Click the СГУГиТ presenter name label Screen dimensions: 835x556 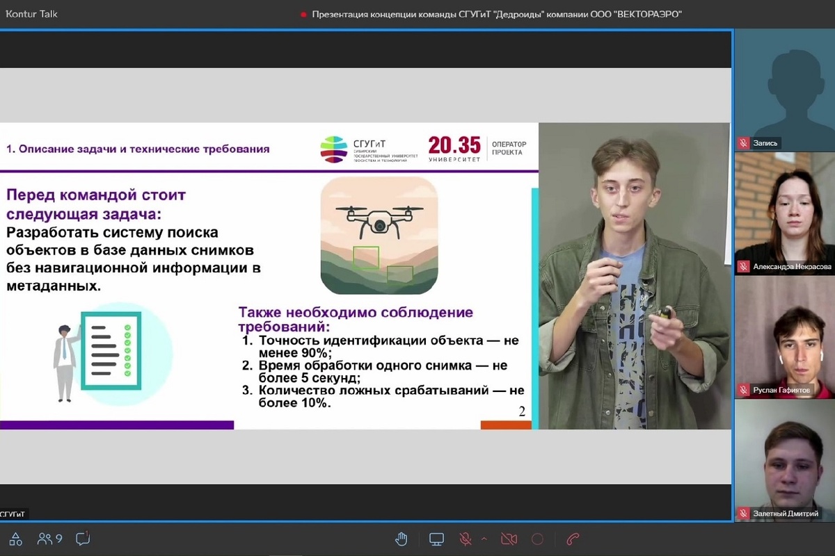point(13,514)
